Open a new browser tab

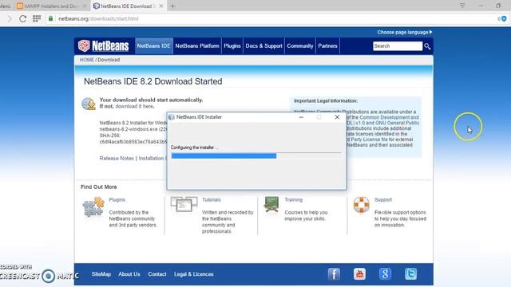pos(172,6)
